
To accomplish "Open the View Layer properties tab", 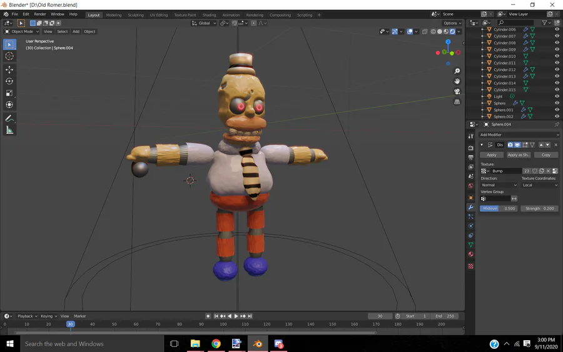I will (470, 167).
